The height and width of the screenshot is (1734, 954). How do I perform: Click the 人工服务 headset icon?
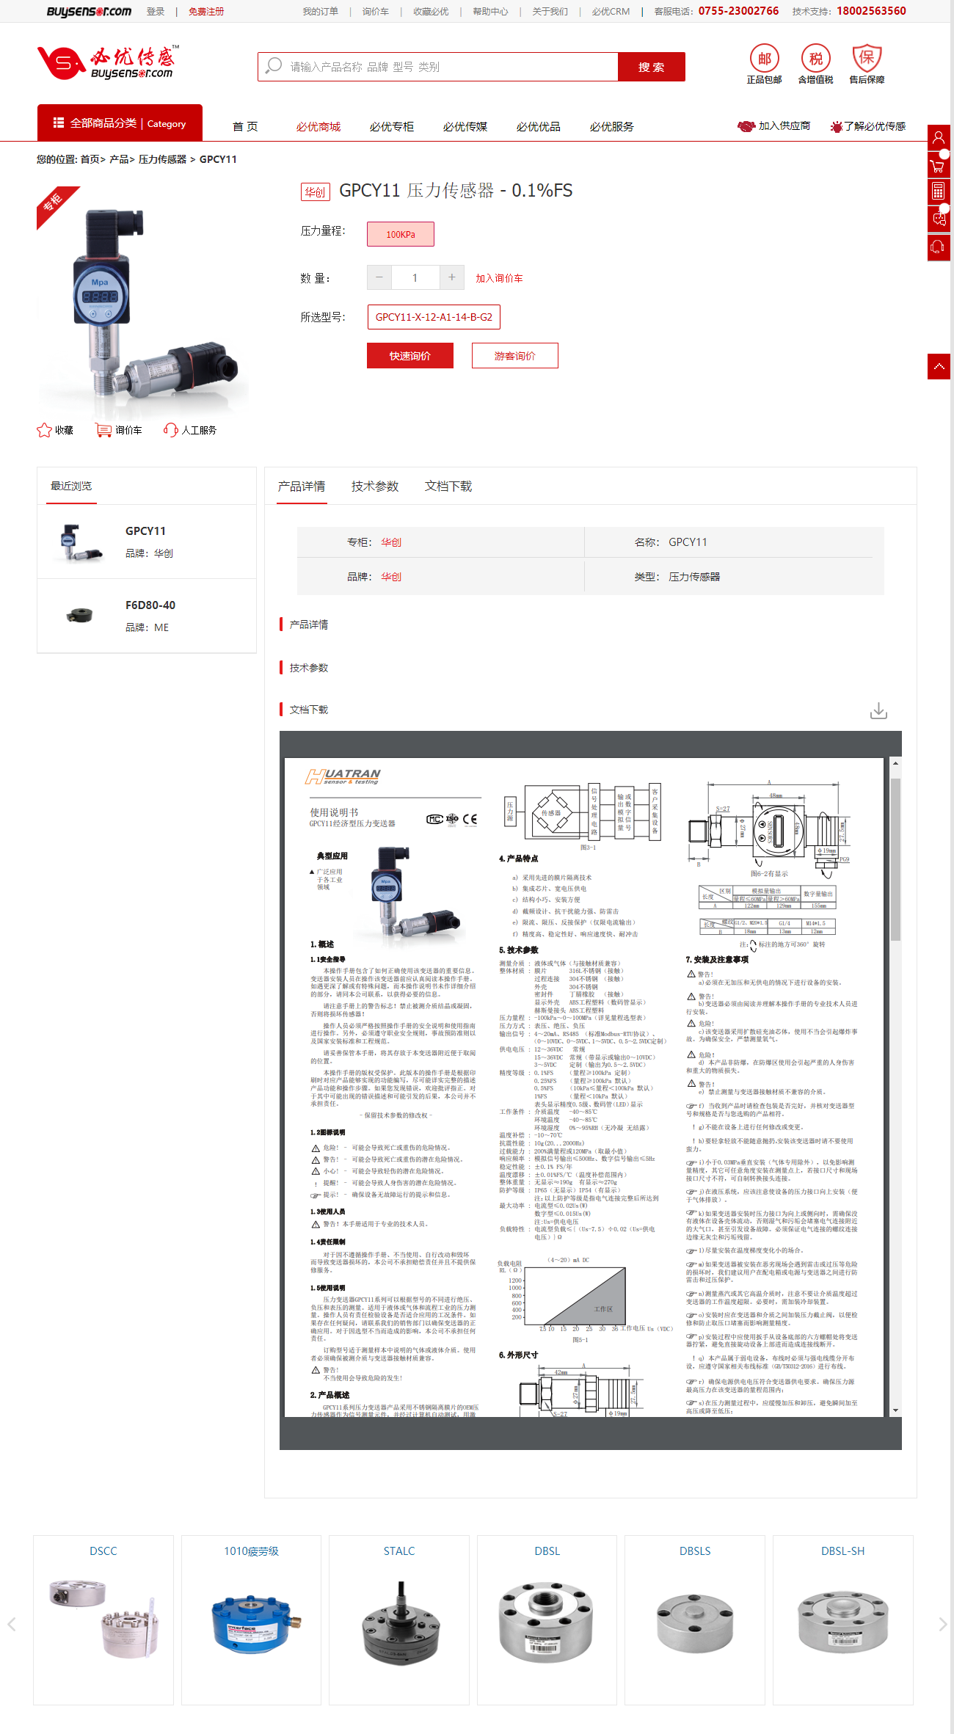coord(170,430)
